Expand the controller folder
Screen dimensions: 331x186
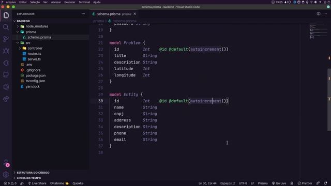click(x=51, y=48)
